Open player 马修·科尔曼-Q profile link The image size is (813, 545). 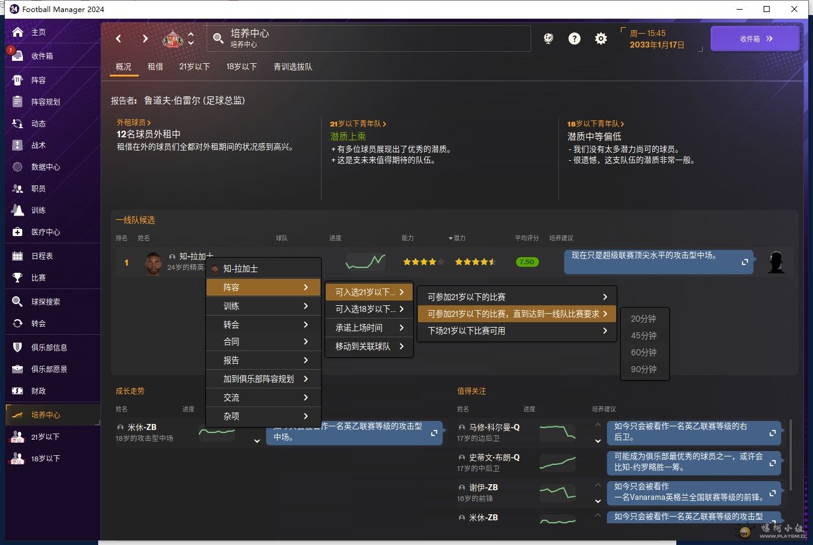click(494, 428)
